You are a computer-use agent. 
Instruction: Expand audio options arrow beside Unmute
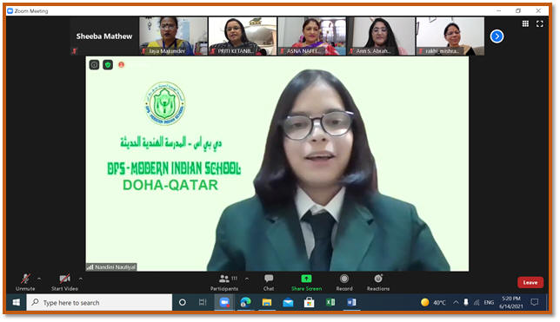coord(39,279)
